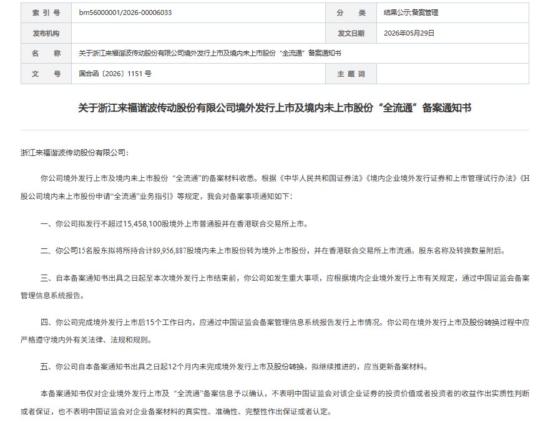Click the 索引号 label cell
The image size is (548, 433).
pyautogui.click(x=46, y=13)
